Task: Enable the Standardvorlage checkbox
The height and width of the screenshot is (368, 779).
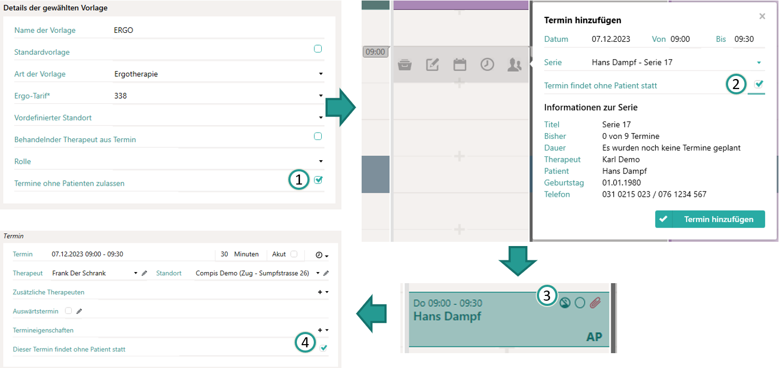Action: click(318, 49)
